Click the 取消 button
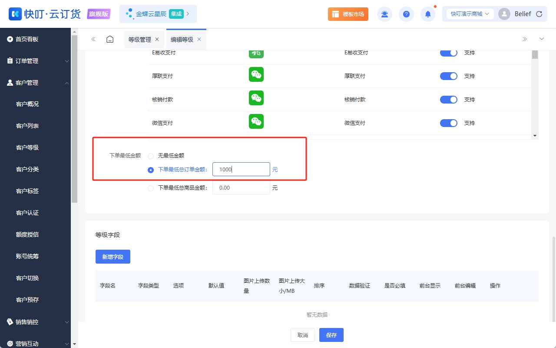 (x=303, y=335)
